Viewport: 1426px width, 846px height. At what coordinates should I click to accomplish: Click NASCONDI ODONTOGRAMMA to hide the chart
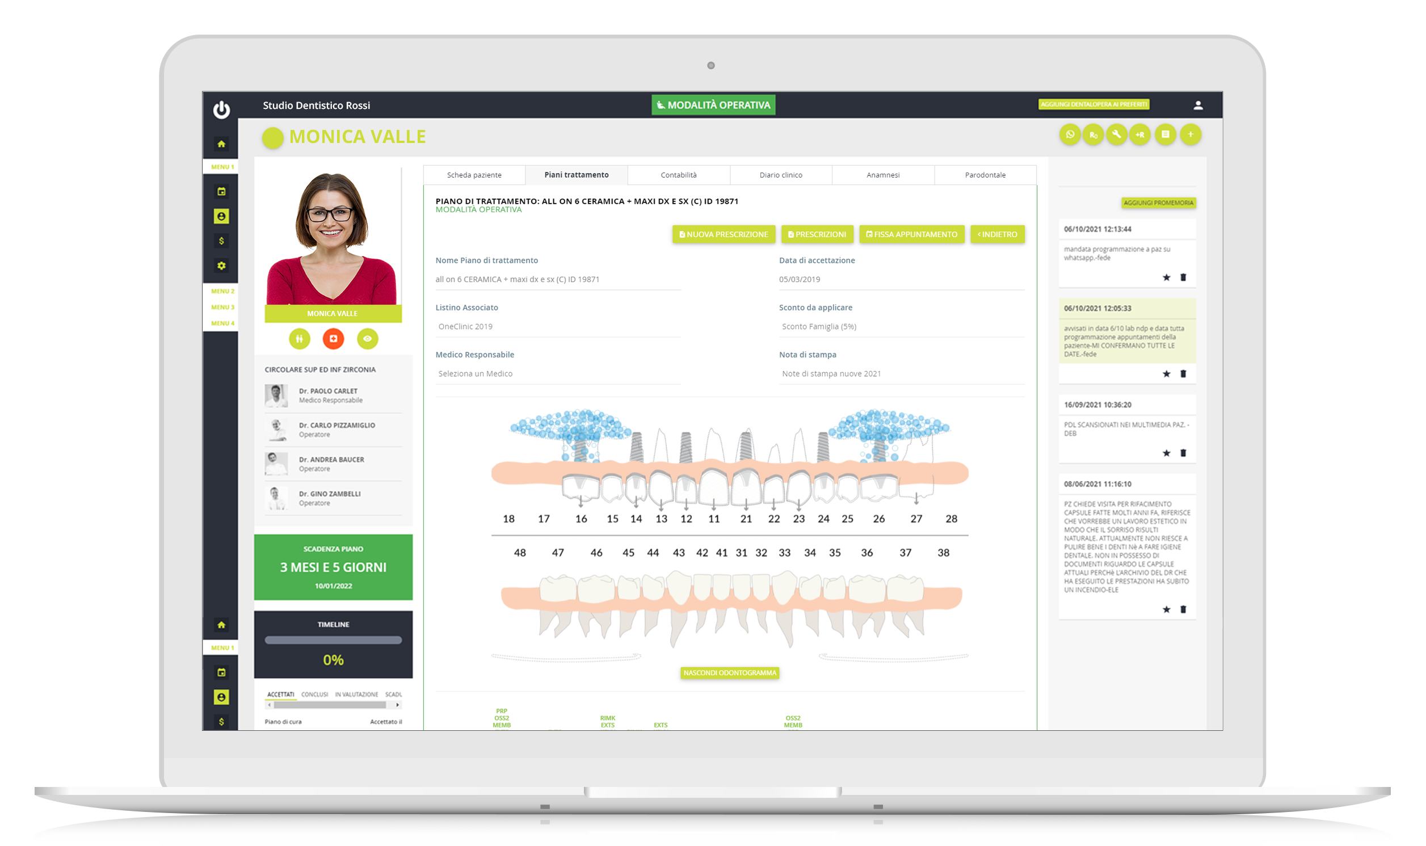point(730,674)
